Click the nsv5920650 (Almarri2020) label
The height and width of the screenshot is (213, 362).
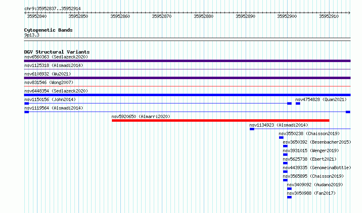click(141, 116)
